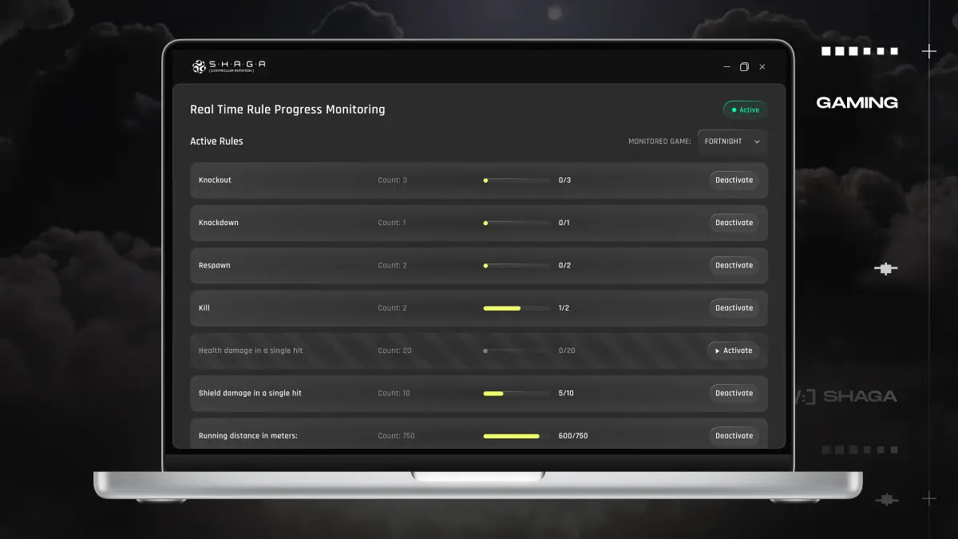Image resolution: width=958 pixels, height=539 pixels.
Task: Open the Monitored Game FORTNIGHT dropdown
Action: pos(733,141)
